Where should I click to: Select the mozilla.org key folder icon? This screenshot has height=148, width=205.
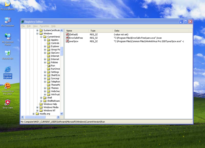37,114
